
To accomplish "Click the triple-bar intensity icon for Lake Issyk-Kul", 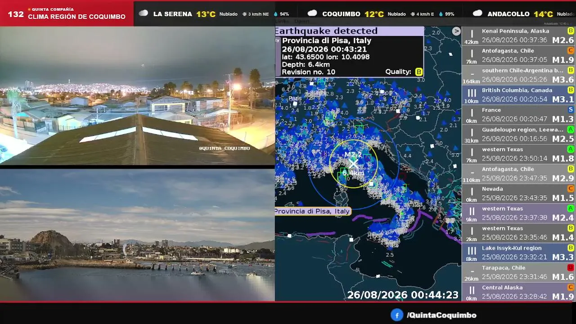I will (x=472, y=251).
